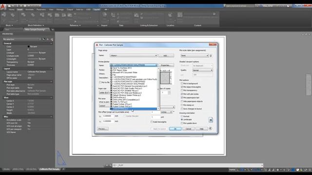Collapse Plot dialog with arrow icon
This screenshot has height=175, width=312.
(x=210, y=128)
